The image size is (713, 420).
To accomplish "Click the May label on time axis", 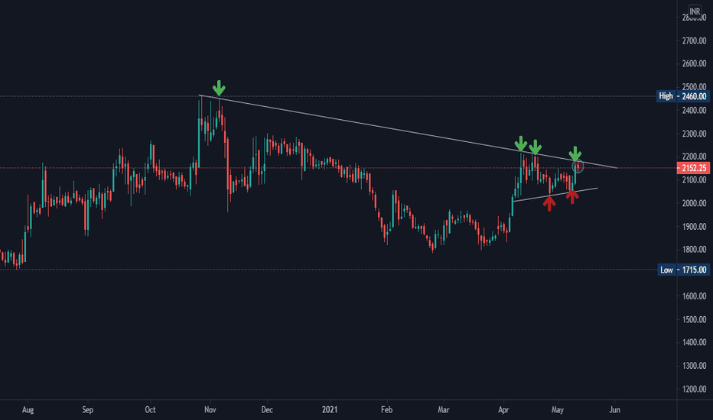I will click(558, 409).
